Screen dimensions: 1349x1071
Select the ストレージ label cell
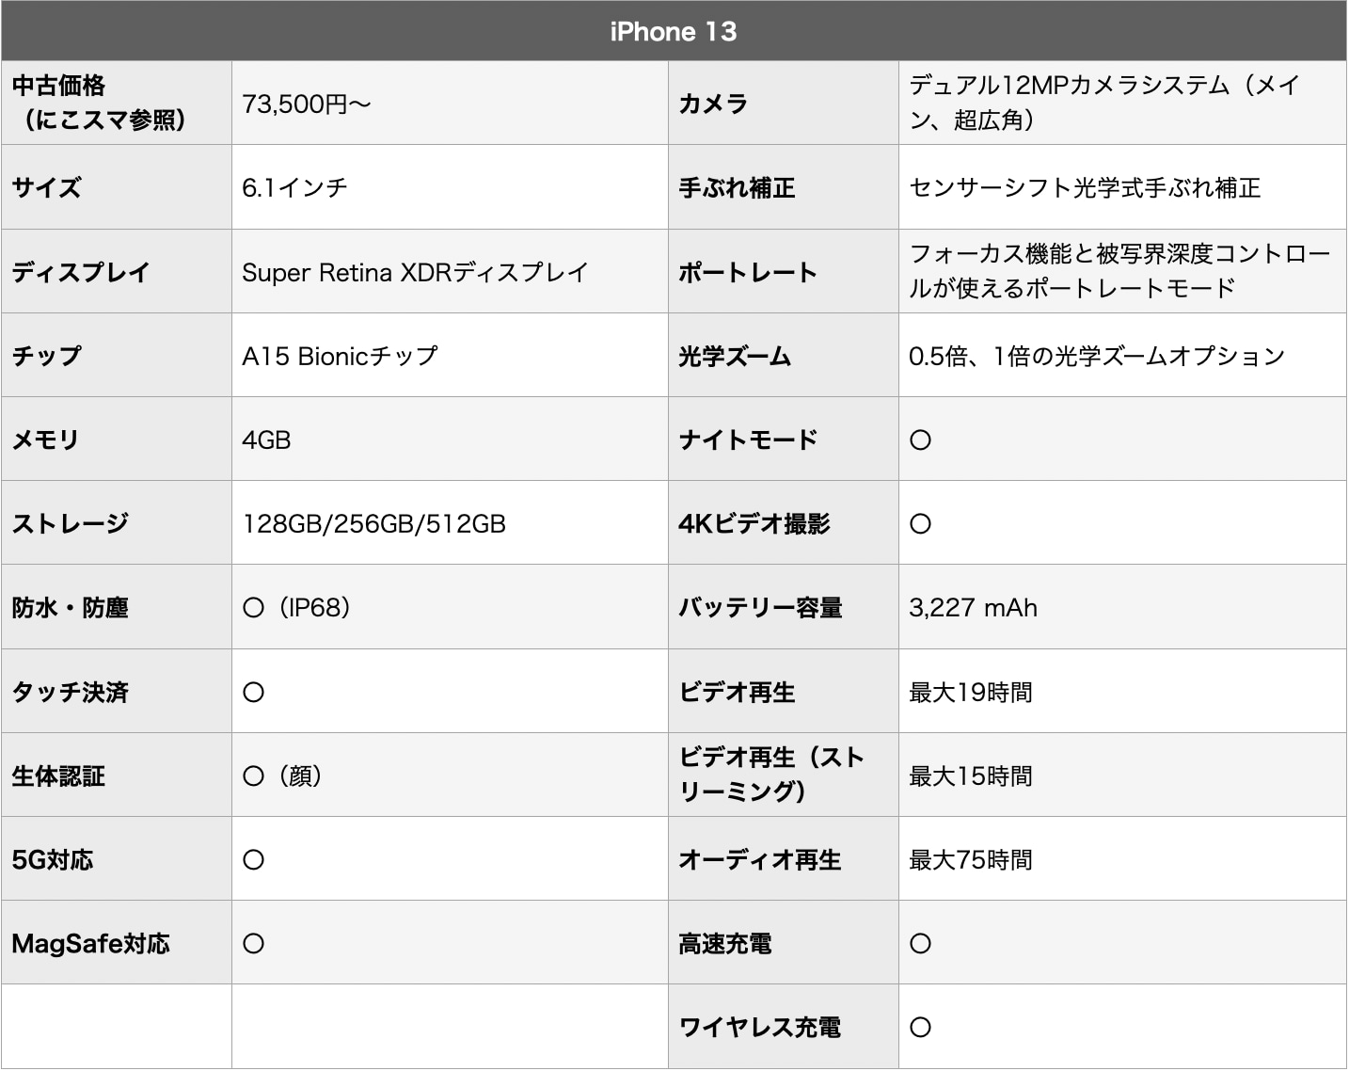117,523
